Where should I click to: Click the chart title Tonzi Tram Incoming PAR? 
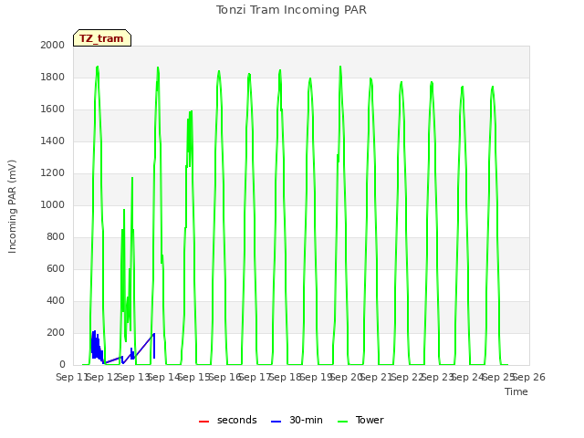(291, 10)
